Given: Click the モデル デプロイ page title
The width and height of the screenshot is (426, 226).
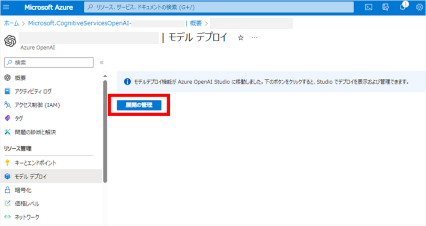Looking at the screenshot, I should point(197,37).
